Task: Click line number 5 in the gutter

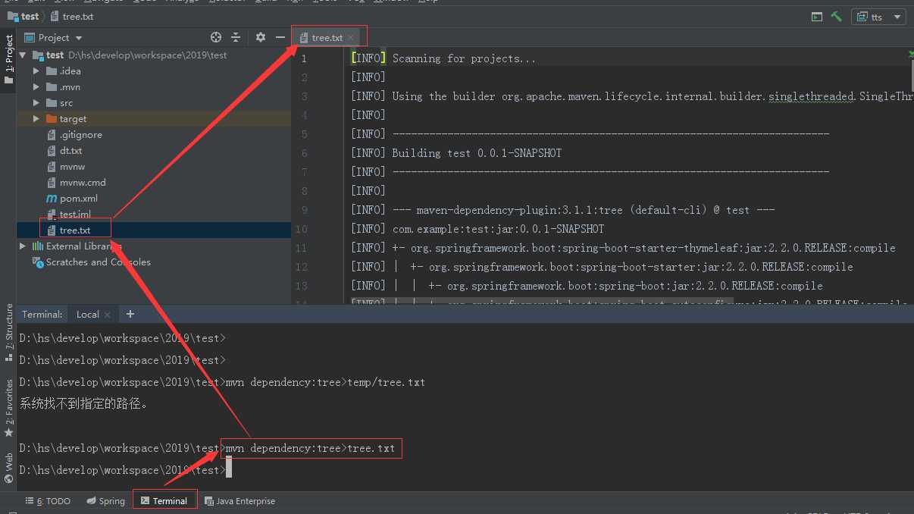Action: tap(304, 134)
